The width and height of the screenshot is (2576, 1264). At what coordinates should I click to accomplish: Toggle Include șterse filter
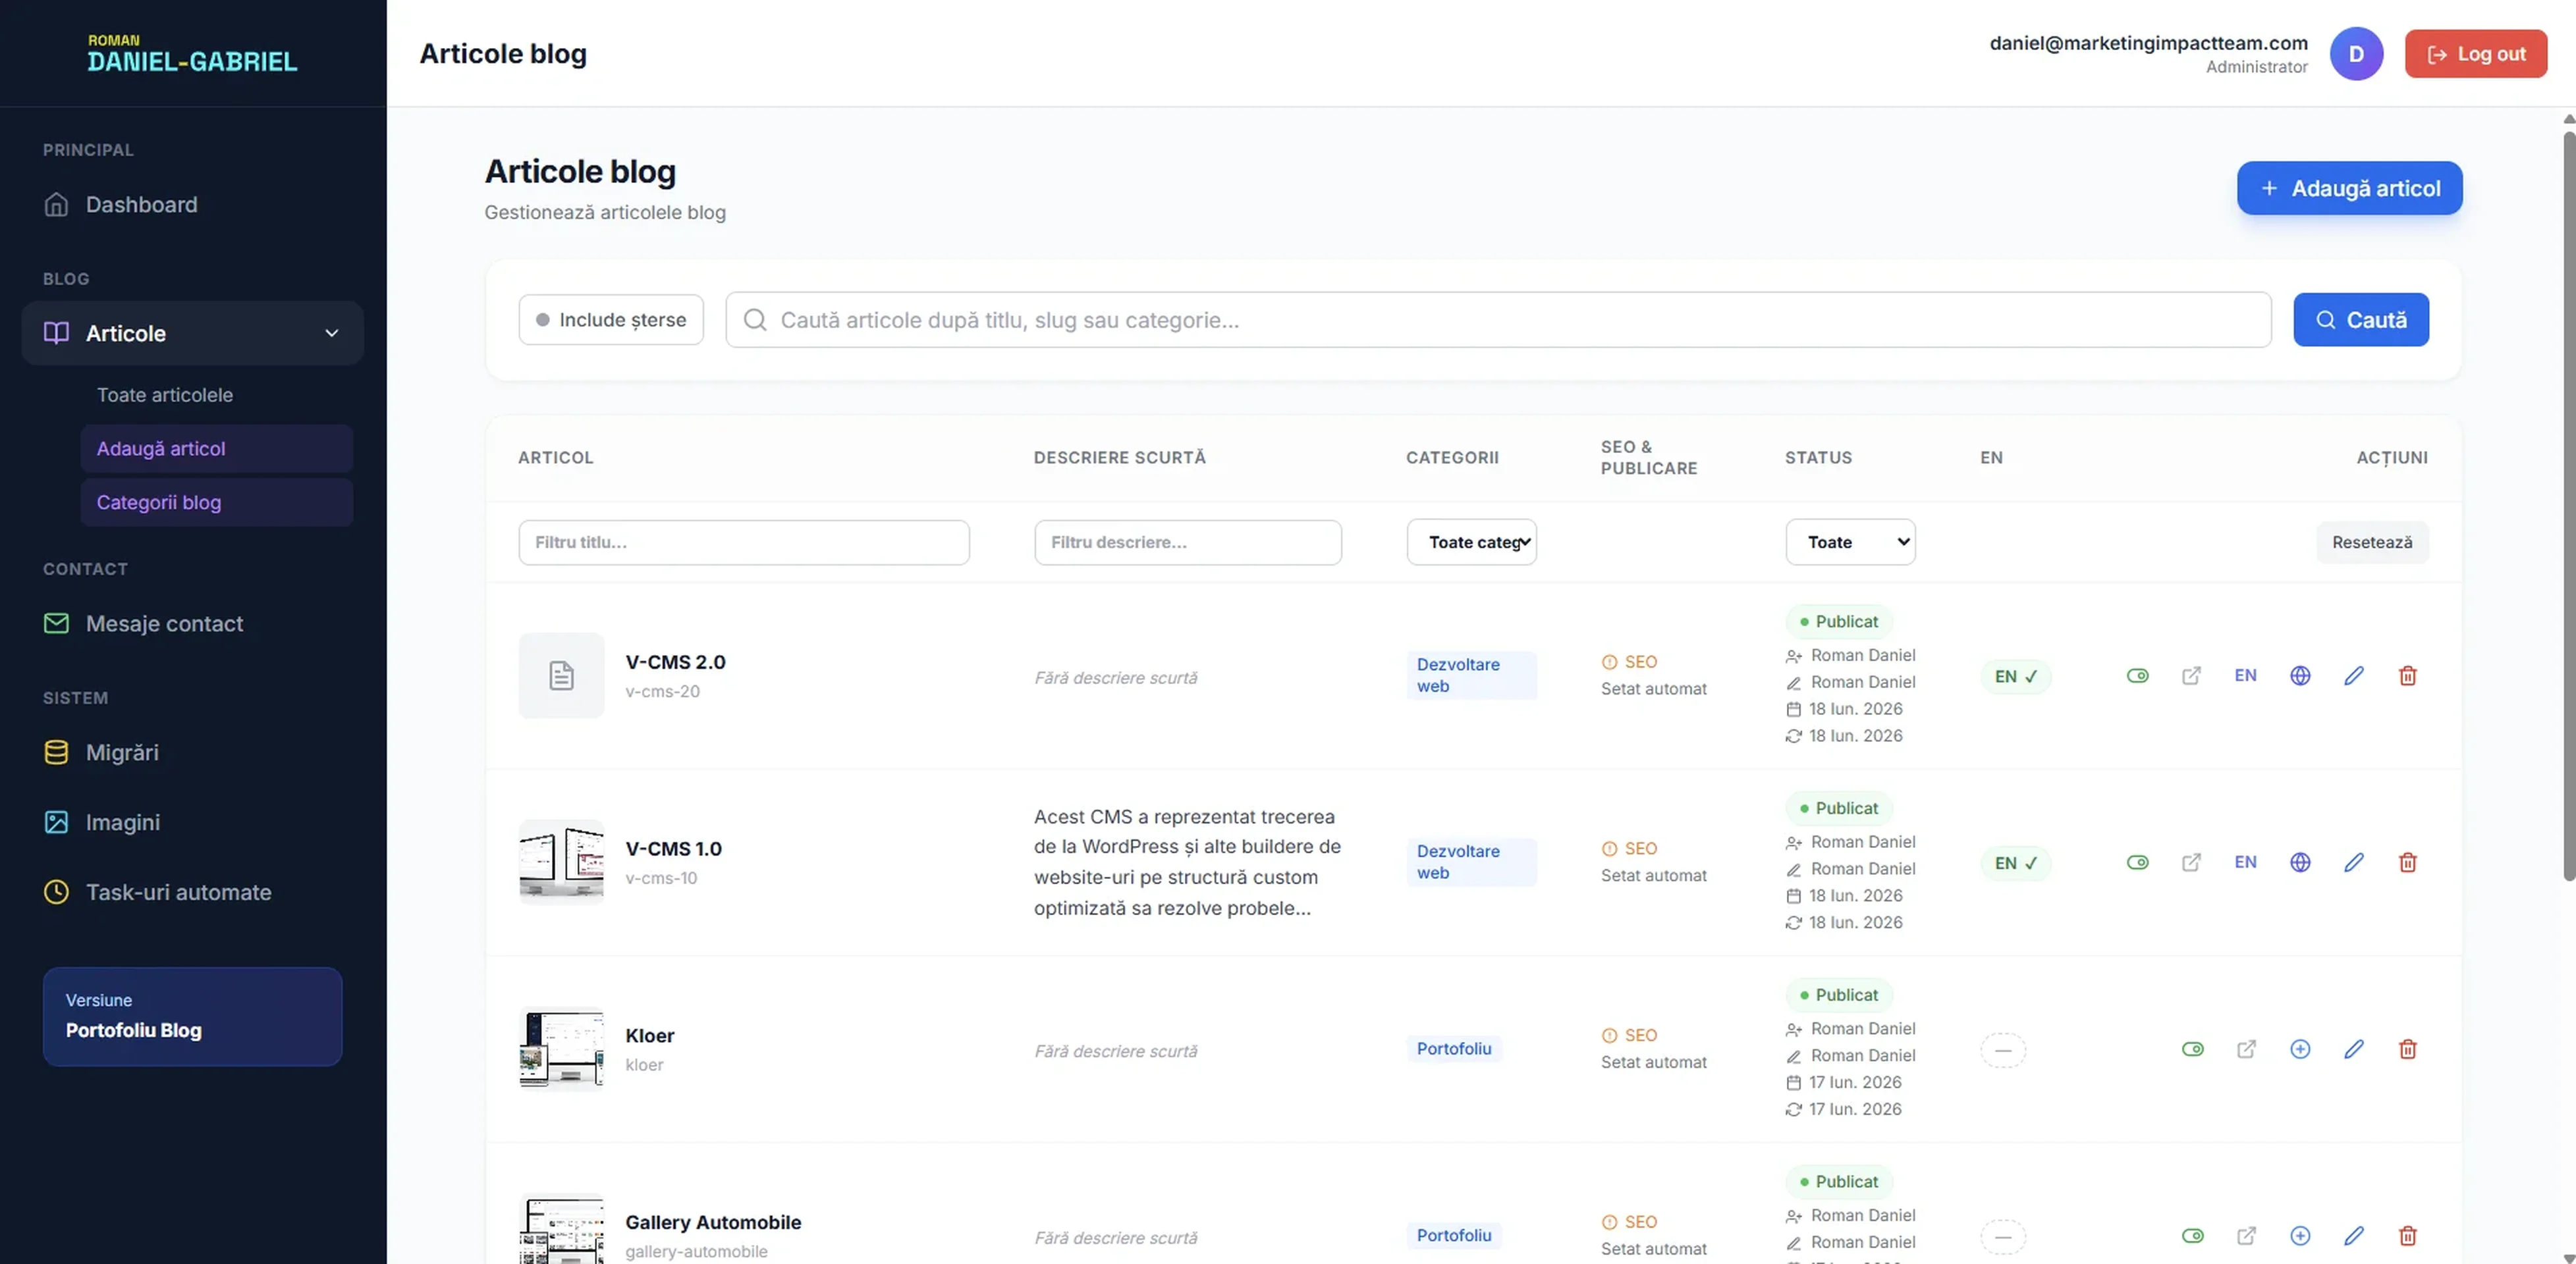click(x=611, y=320)
